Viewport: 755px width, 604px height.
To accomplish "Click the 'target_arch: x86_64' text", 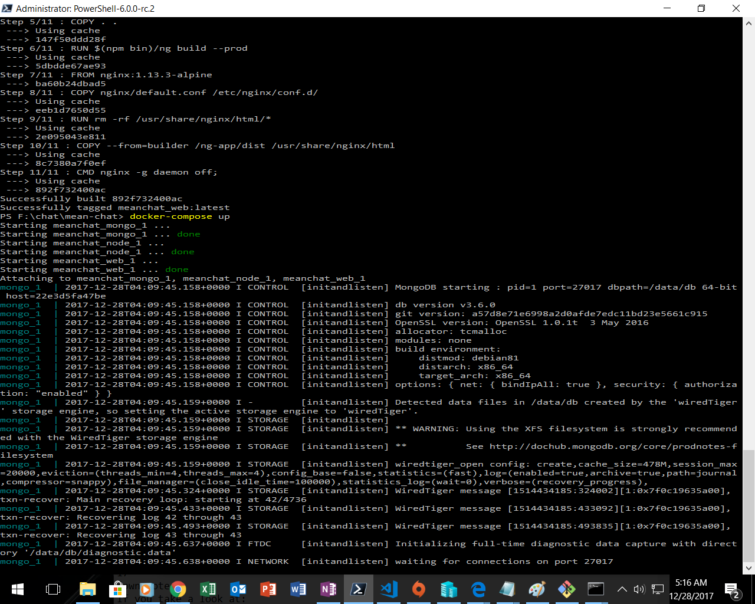I will point(475,376).
